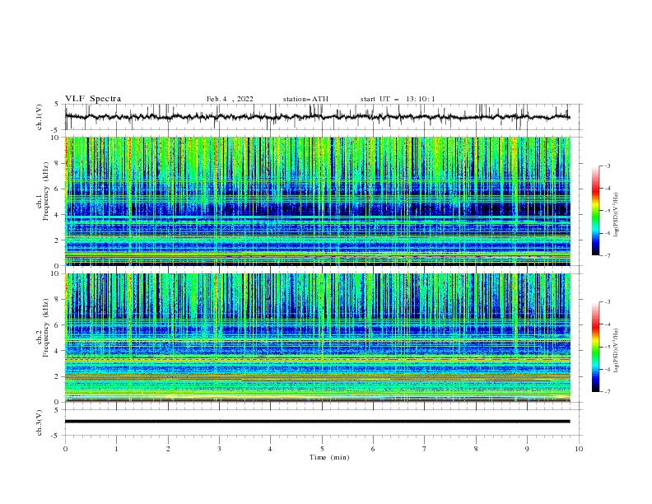Click the "3" tick on Time axis
The width and height of the screenshot is (652, 504).
coord(219,449)
